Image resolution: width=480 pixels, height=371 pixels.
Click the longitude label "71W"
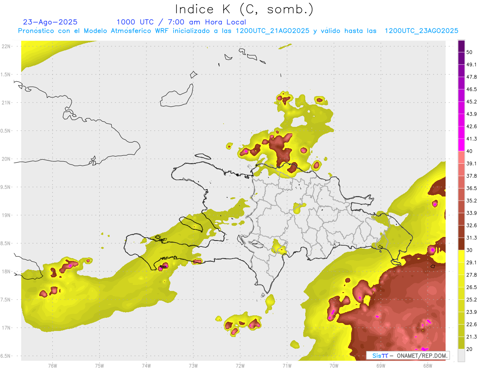pos(286,365)
